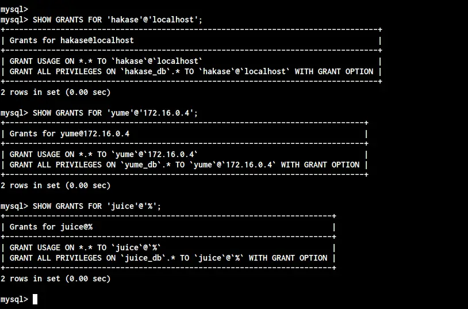
Task: Click 'WITH GRANT OPTION' in the yume grant
Action: pyautogui.click(x=320, y=165)
